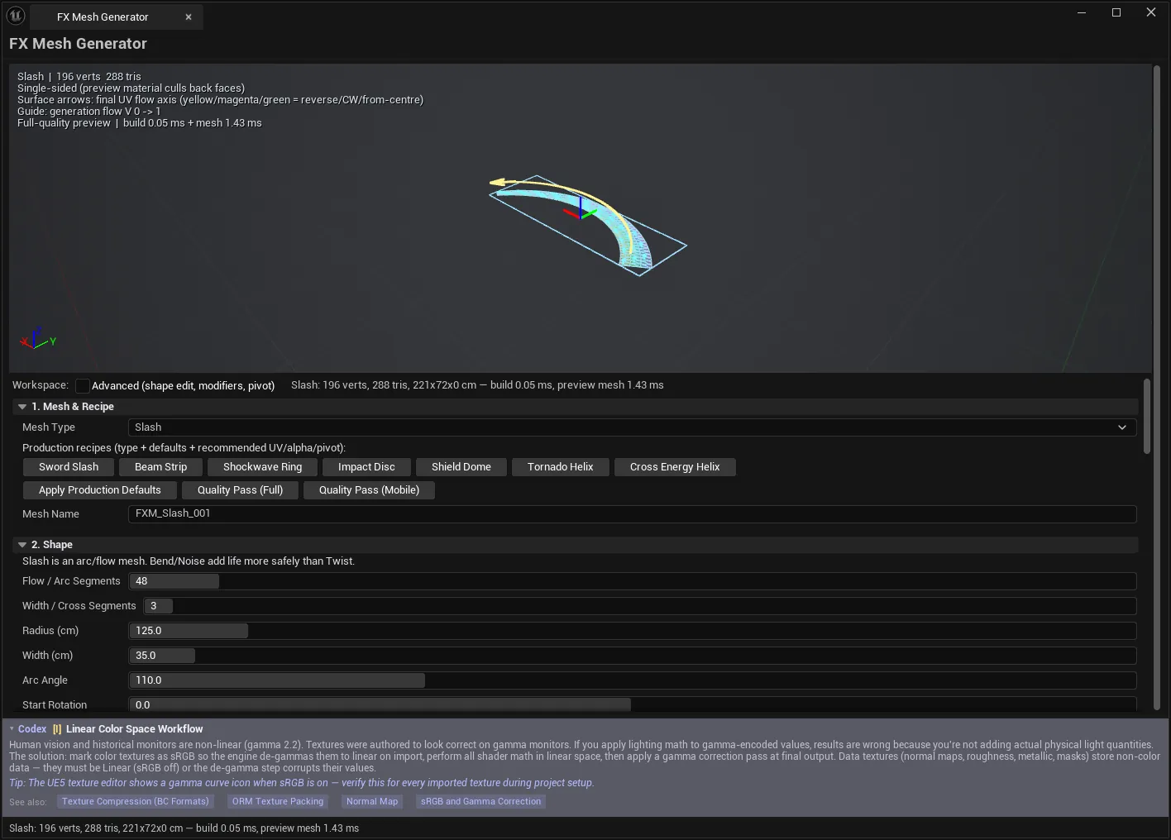Open the Normal Map link

coord(372,802)
